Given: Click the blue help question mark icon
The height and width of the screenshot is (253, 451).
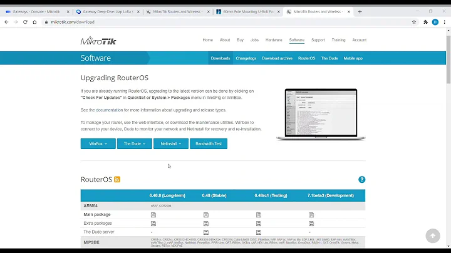Looking at the screenshot, I should pos(362,179).
